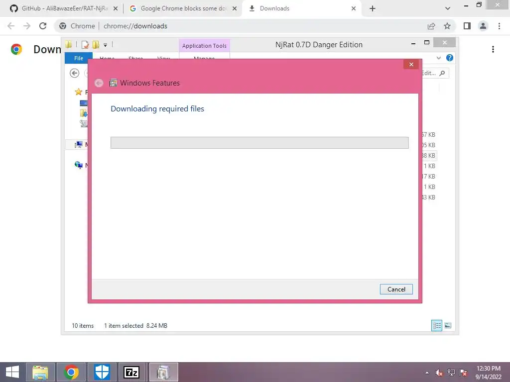Open Chrome profile avatar
Image resolution: width=510 pixels, height=382 pixels.
pyautogui.click(x=483, y=26)
